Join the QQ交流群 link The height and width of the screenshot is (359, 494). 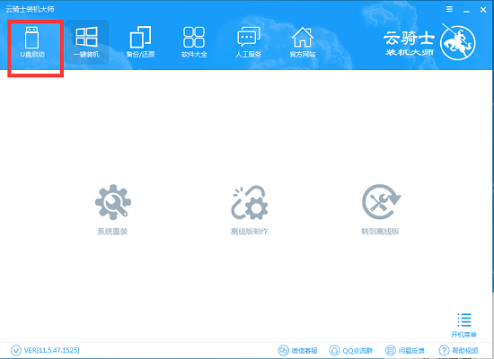pyautogui.click(x=350, y=350)
